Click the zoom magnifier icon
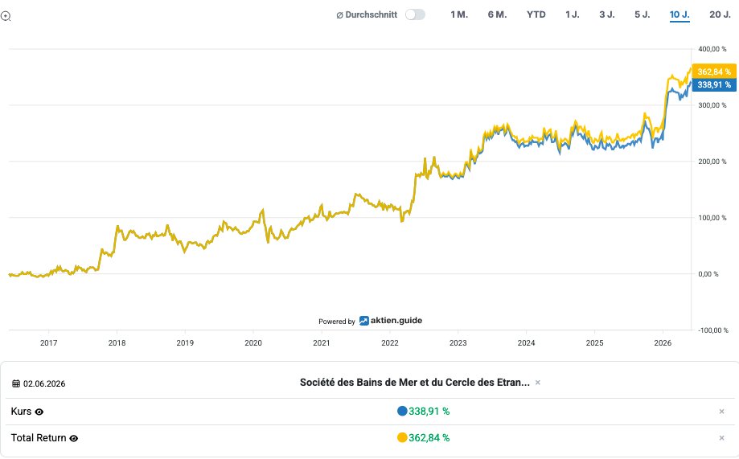739x459 pixels. click(6, 17)
